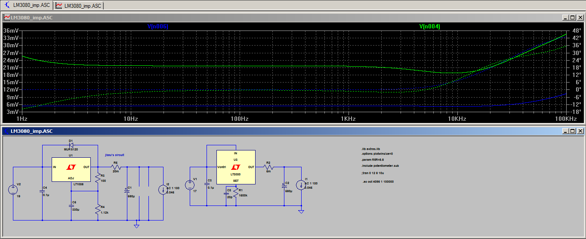This screenshot has width=586, height=239.
Task: Click the ".ac oct 4096 1 100000" directive
Action: (x=379, y=181)
